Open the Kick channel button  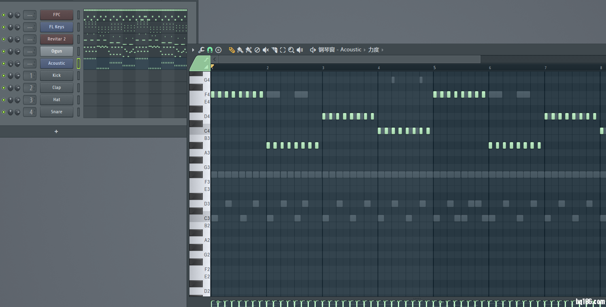[57, 76]
